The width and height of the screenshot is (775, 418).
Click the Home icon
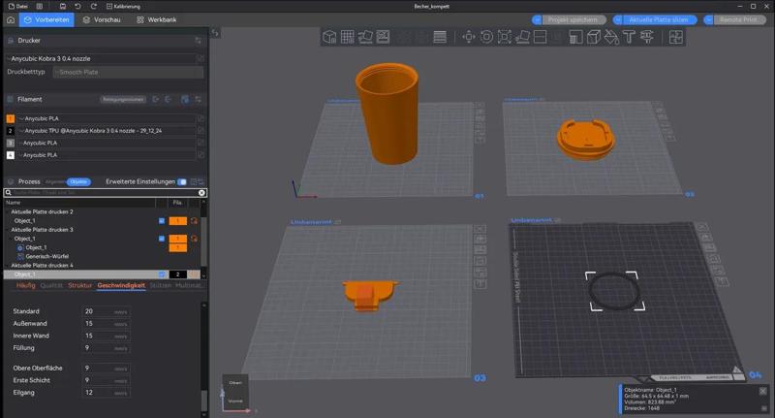pyautogui.click(x=9, y=19)
